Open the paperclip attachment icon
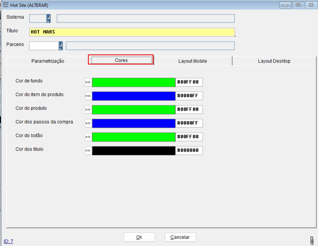This screenshot has width=318, height=246. [312, 240]
